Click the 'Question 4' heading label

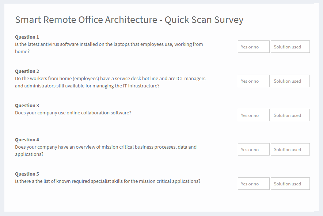pyautogui.click(x=27, y=140)
